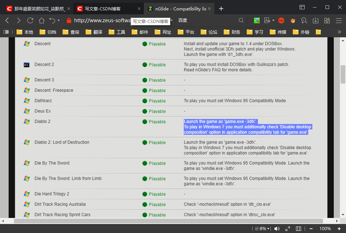Screen dimensions: 346x233
Task: Open the 工具 bookmarks folder
Action: [x=117, y=32]
